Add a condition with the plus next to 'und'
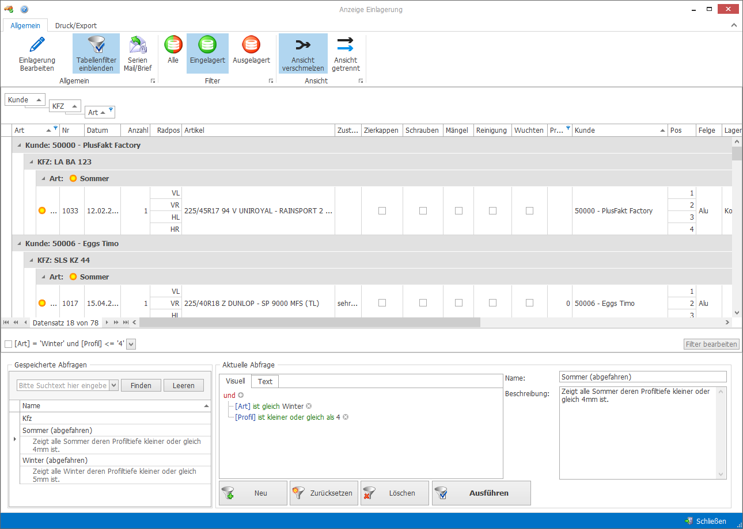The height and width of the screenshot is (529, 743). [241, 395]
